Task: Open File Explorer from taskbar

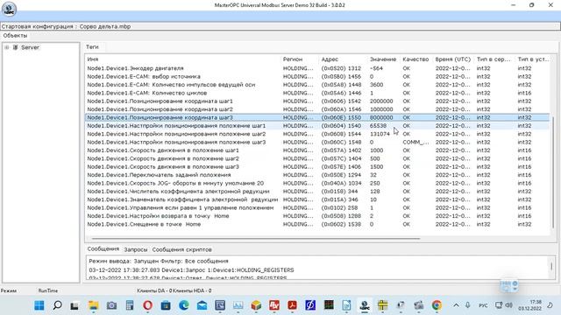Action: pos(94,305)
